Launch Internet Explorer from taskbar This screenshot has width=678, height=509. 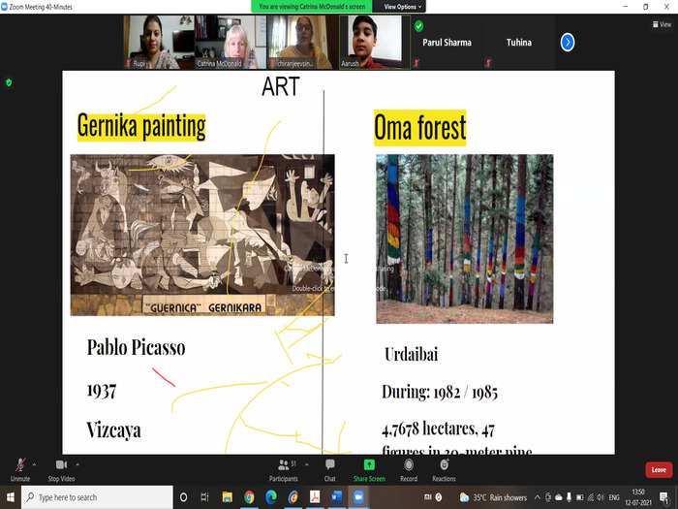[x=293, y=497]
